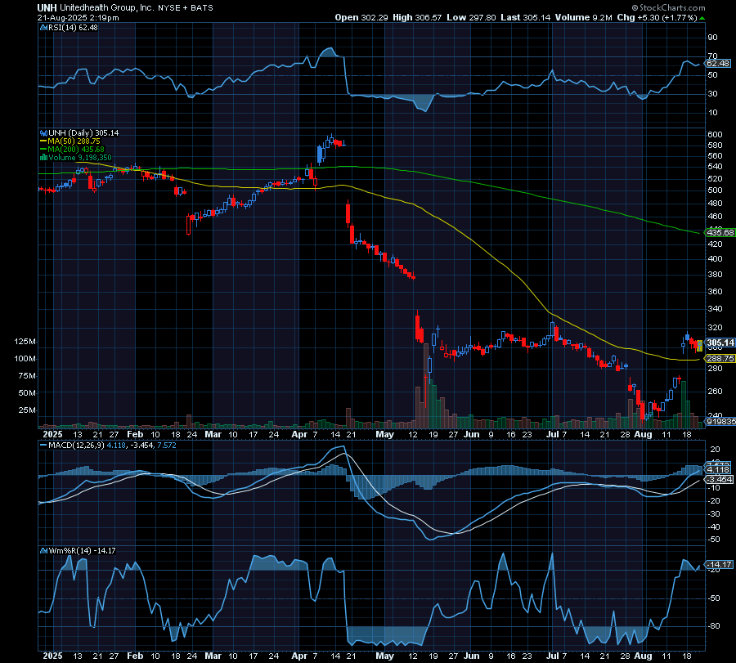
Task: Click the 560 price axis label
Action: (715, 156)
